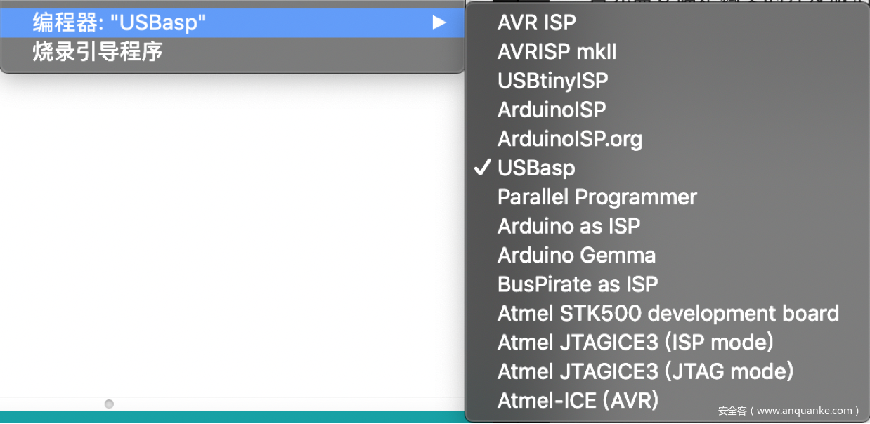The width and height of the screenshot is (870, 424).
Task: Select ArduinoISP.org programmer
Action: (569, 139)
